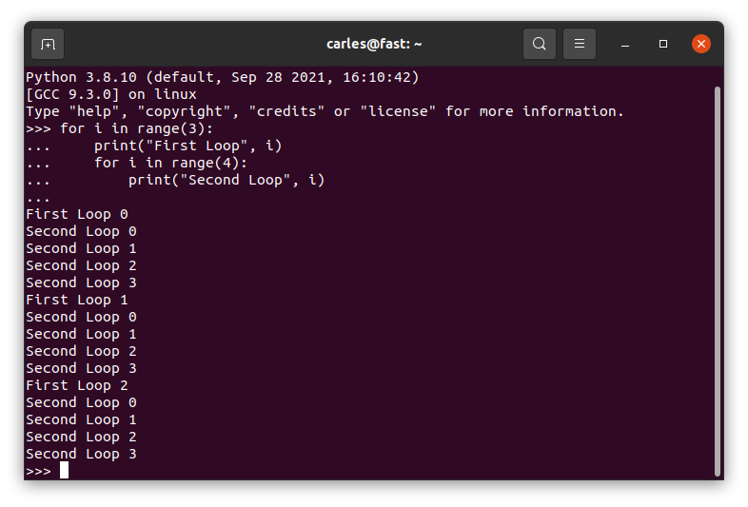Minimize the terminal window
Viewport: 748px width, 507px height.
(x=625, y=44)
